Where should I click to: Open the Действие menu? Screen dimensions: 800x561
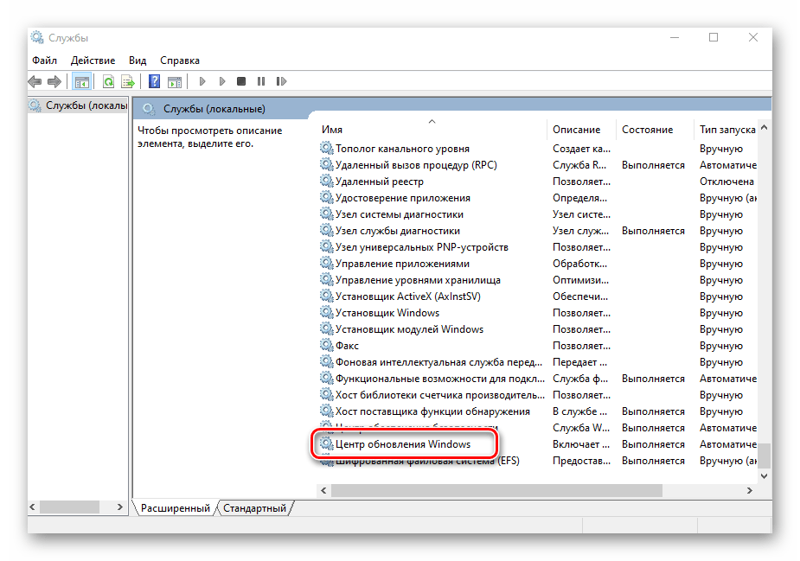[93, 61]
